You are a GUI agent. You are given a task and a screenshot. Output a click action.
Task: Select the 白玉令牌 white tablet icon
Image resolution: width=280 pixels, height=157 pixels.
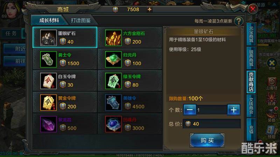pos(48,81)
